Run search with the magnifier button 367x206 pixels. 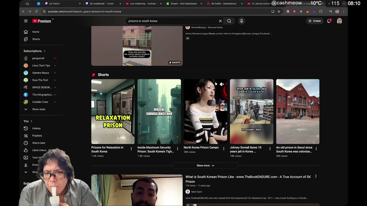[229, 21]
